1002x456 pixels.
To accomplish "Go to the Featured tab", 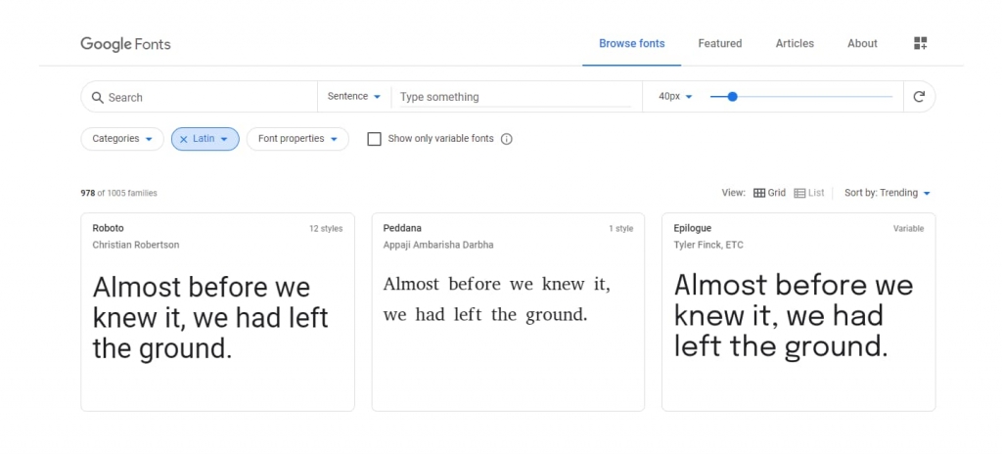I will pyautogui.click(x=719, y=43).
